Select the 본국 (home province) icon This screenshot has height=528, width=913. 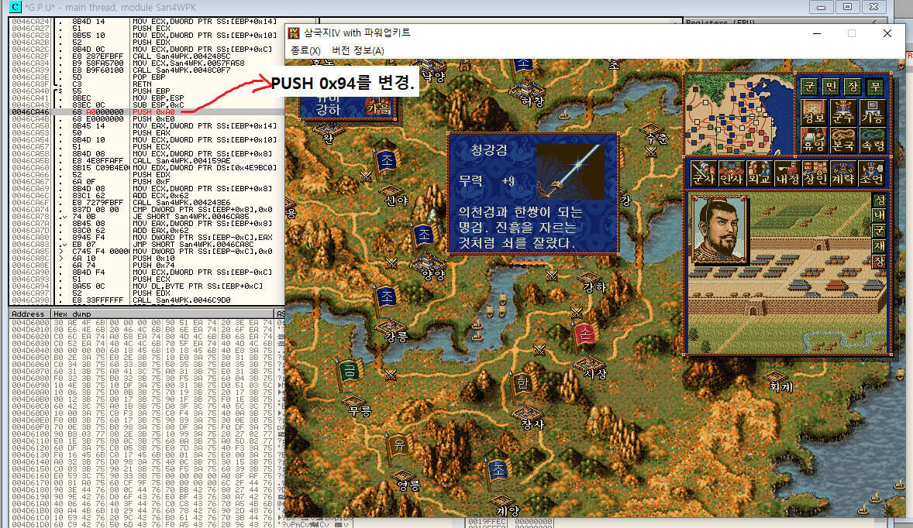(x=842, y=140)
